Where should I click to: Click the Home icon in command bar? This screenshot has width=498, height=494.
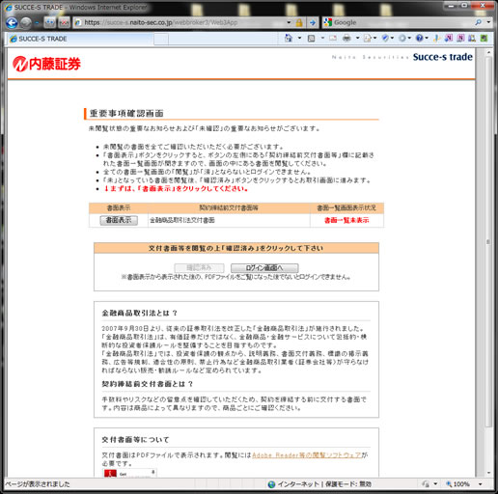click(x=289, y=39)
